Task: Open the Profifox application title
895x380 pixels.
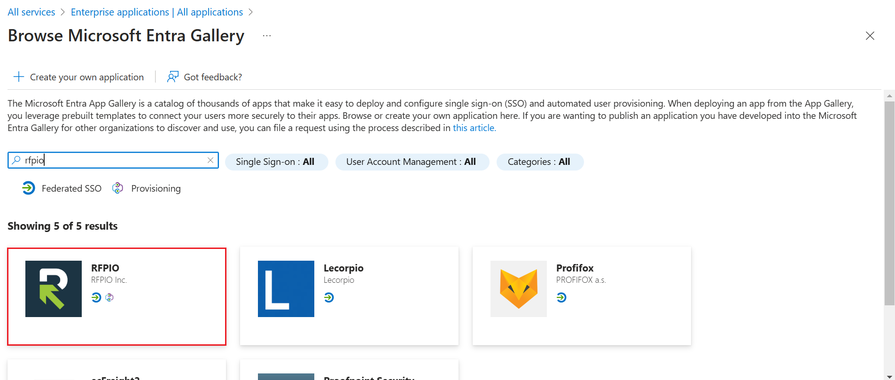Action: coord(575,268)
